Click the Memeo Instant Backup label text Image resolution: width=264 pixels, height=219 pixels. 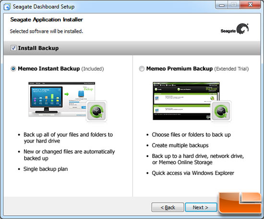tap(49, 69)
